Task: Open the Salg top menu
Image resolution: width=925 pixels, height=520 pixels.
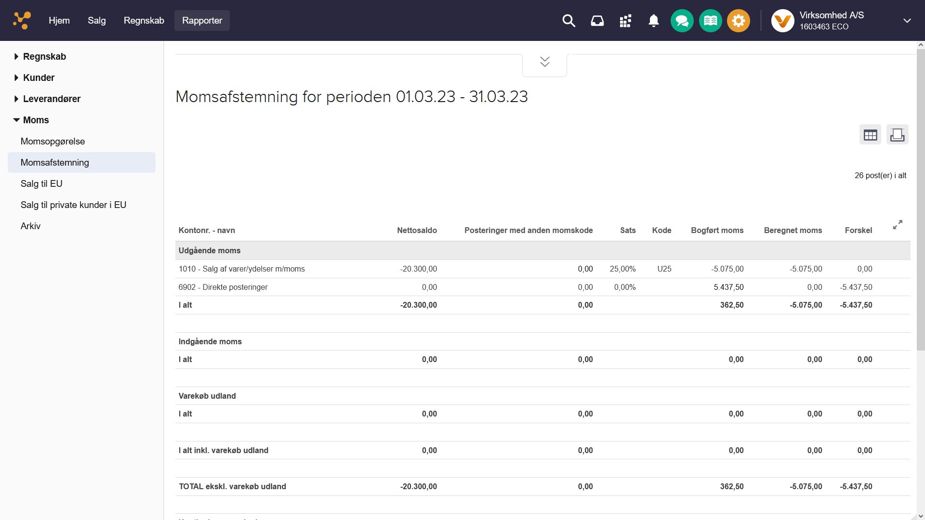Action: click(x=96, y=21)
